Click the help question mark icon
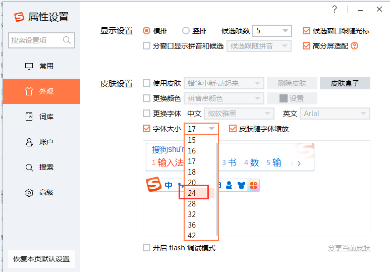 [x=335, y=10]
